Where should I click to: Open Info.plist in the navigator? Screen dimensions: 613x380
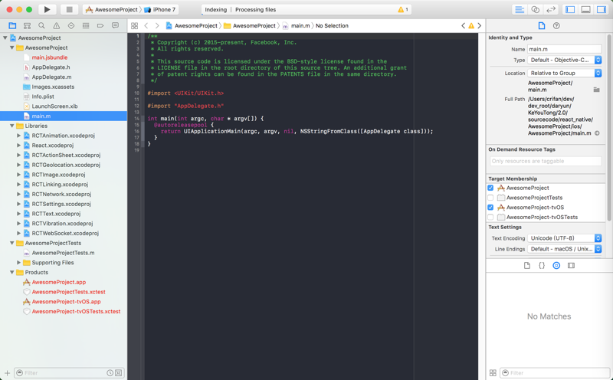pos(43,97)
